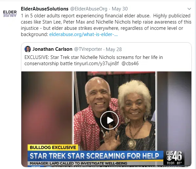The image size is (196, 169).
Task: Click the BULLDOG EXCLUSIVE banner in video
Action: tap(53, 147)
